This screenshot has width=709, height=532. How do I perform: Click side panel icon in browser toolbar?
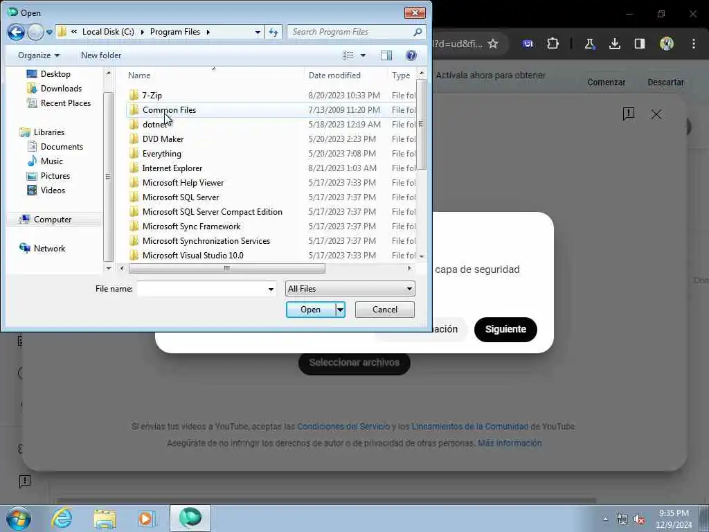tap(639, 44)
